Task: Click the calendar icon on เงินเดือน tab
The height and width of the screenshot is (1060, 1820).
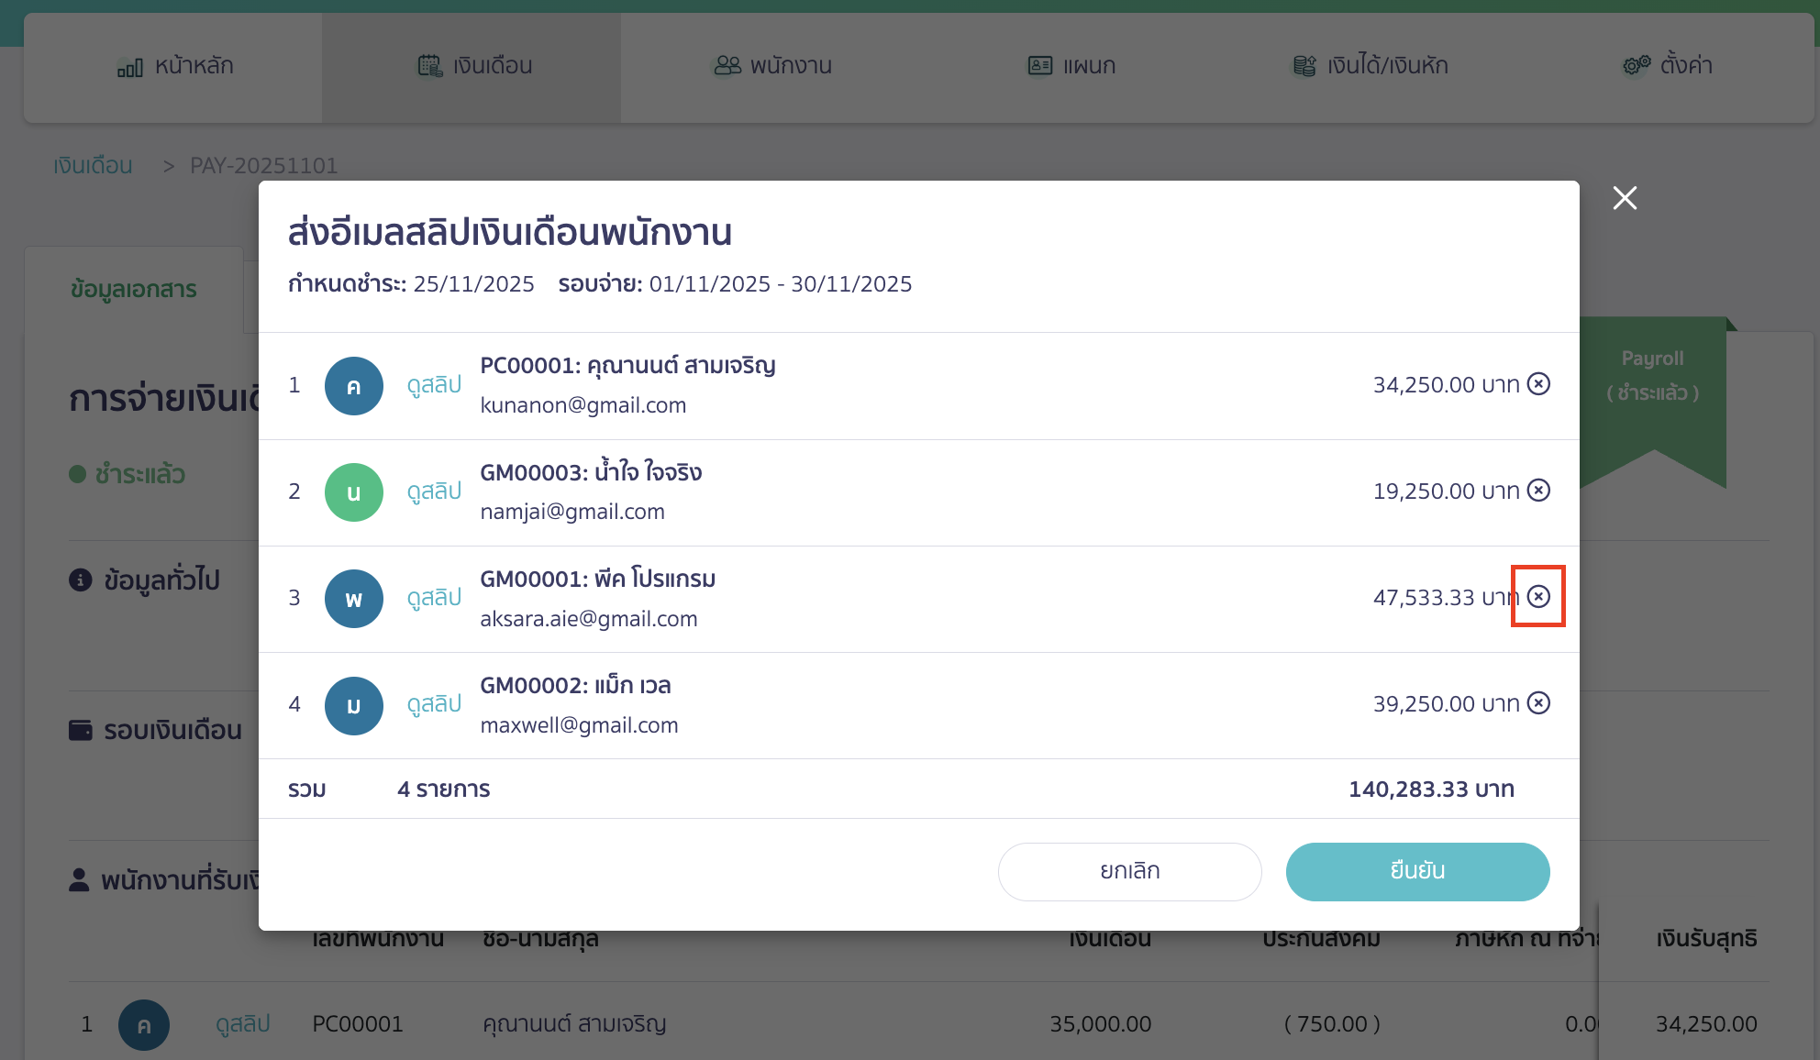Action: (x=427, y=65)
